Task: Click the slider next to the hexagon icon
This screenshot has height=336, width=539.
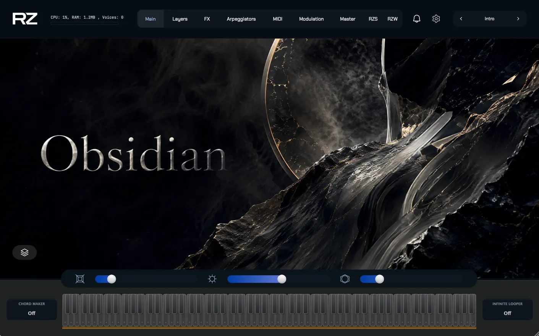Action: [x=411, y=279]
